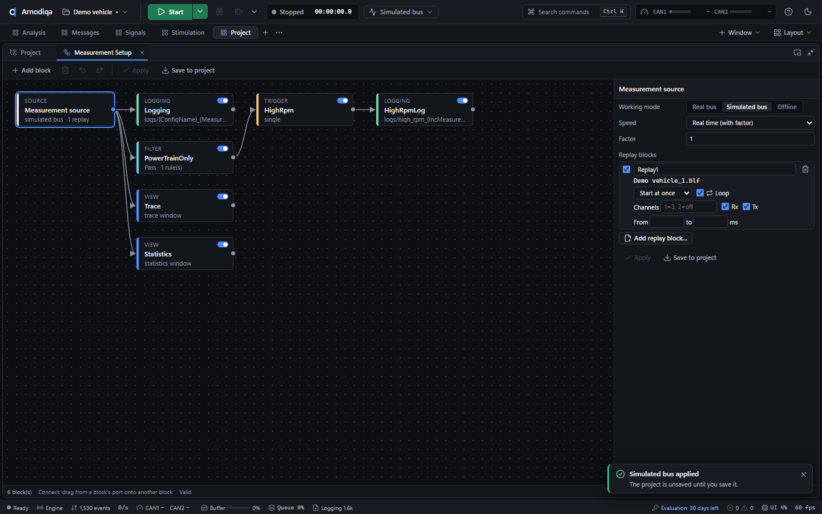Image resolution: width=822 pixels, height=514 pixels.
Task: Open the Window menu dropdown
Action: [x=739, y=33]
